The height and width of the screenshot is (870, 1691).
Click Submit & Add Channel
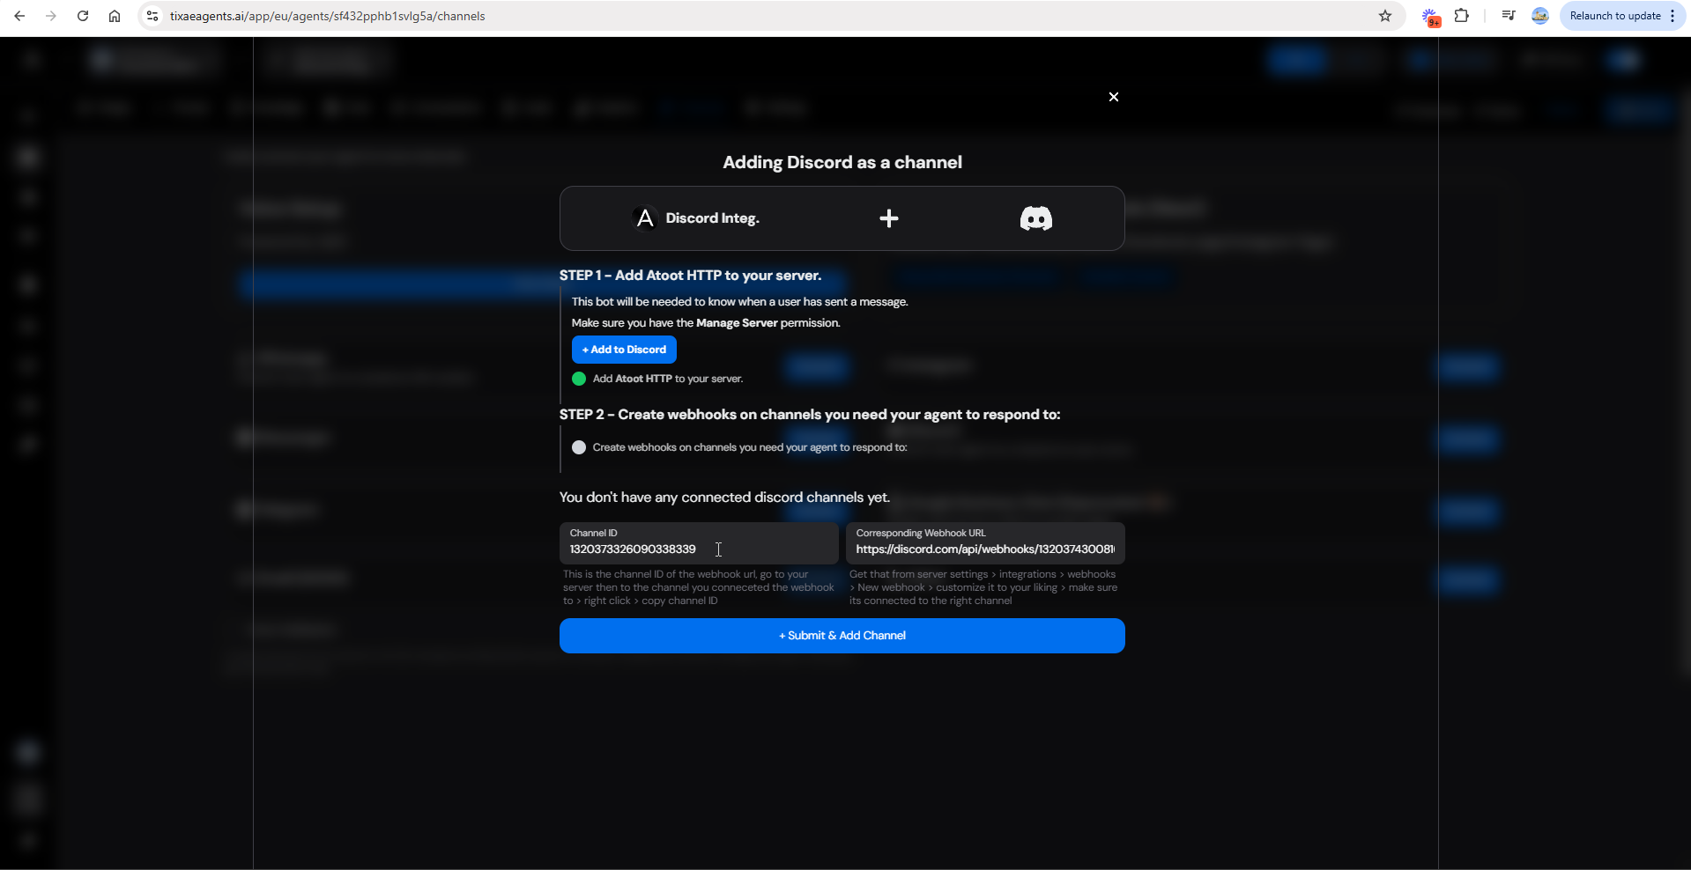pyautogui.click(x=842, y=635)
